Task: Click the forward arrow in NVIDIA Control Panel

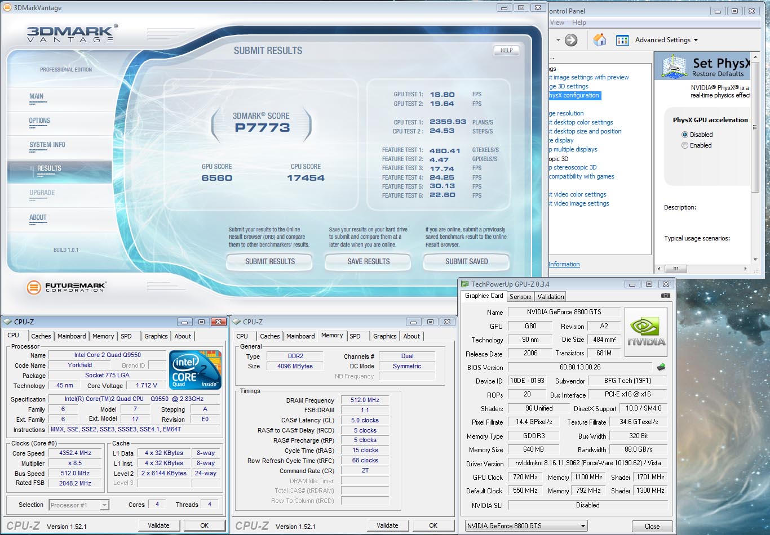Action: [571, 40]
